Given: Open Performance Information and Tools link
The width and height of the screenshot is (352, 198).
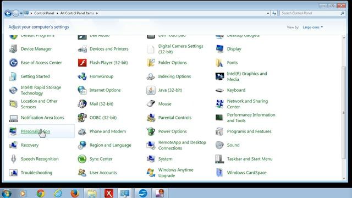Looking at the screenshot, I should [251, 118].
